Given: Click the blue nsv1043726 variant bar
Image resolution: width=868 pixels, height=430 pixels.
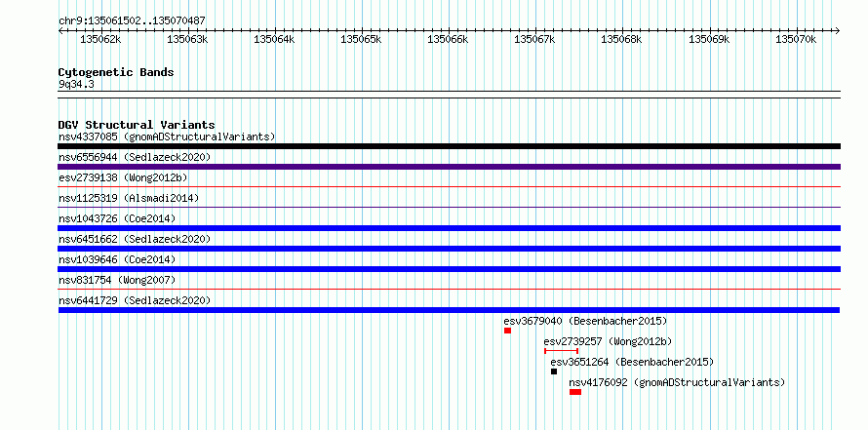Looking at the screenshot, I should (x=449, y=228).
